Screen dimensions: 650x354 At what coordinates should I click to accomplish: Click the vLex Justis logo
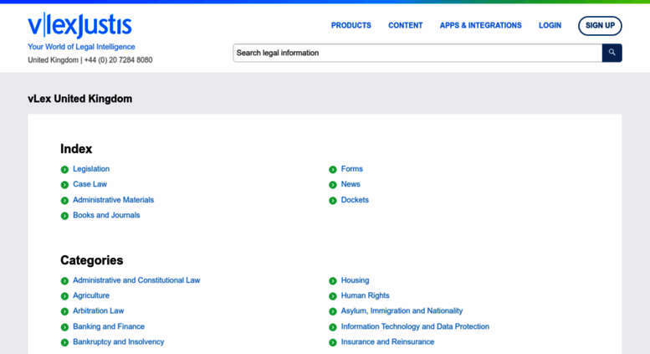(79, 25)
